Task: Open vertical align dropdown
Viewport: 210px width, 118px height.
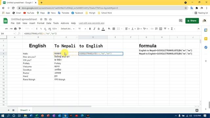Action: (x=134, y=29)
